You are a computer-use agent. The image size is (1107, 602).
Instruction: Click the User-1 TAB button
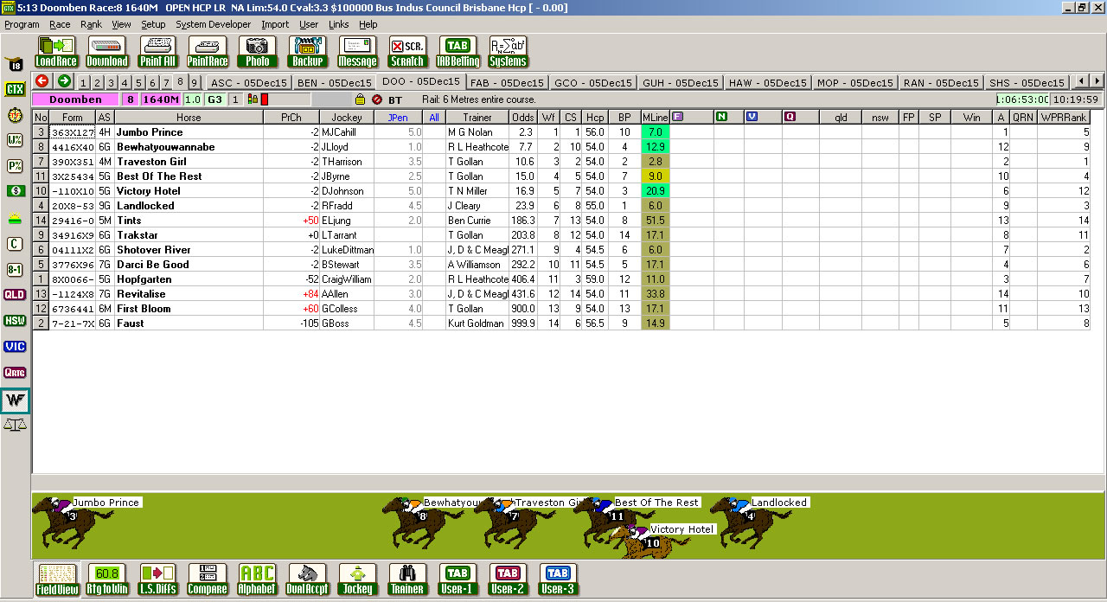pos(458,580)
